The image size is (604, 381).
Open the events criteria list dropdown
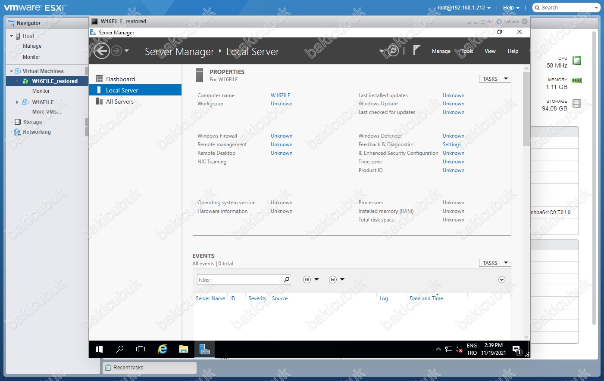pos(311,280)
